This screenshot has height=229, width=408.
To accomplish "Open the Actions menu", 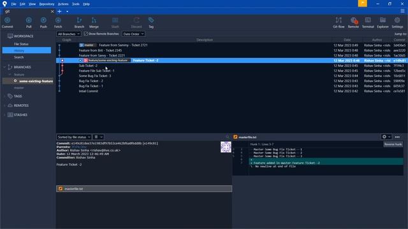I will pyautogui.click(x=63, y=4).
